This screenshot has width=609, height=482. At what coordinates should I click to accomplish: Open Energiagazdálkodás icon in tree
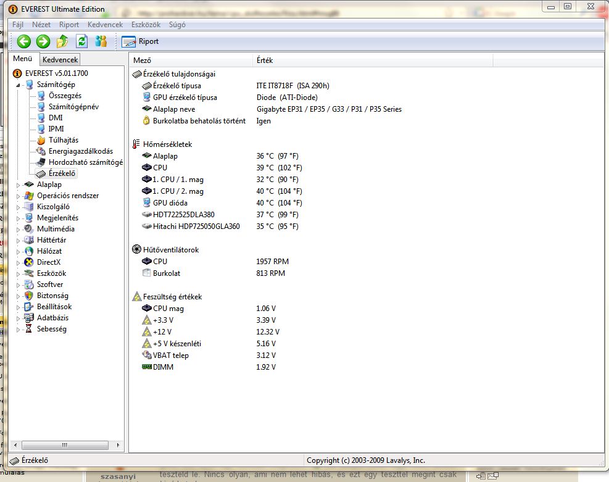(41, 151)
